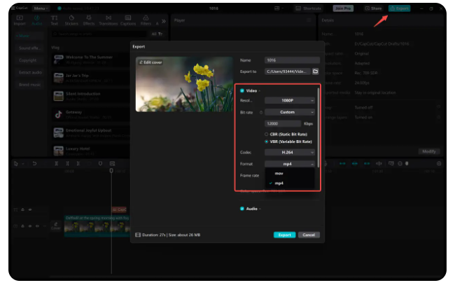
Task: Cancel the export dialog
Action: (x=309, y=235)
